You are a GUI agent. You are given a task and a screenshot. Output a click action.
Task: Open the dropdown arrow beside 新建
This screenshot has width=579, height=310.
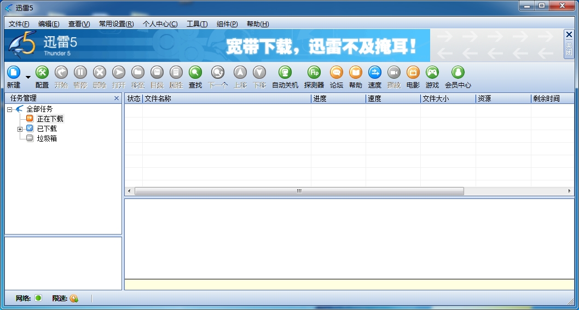coord(28,77)
